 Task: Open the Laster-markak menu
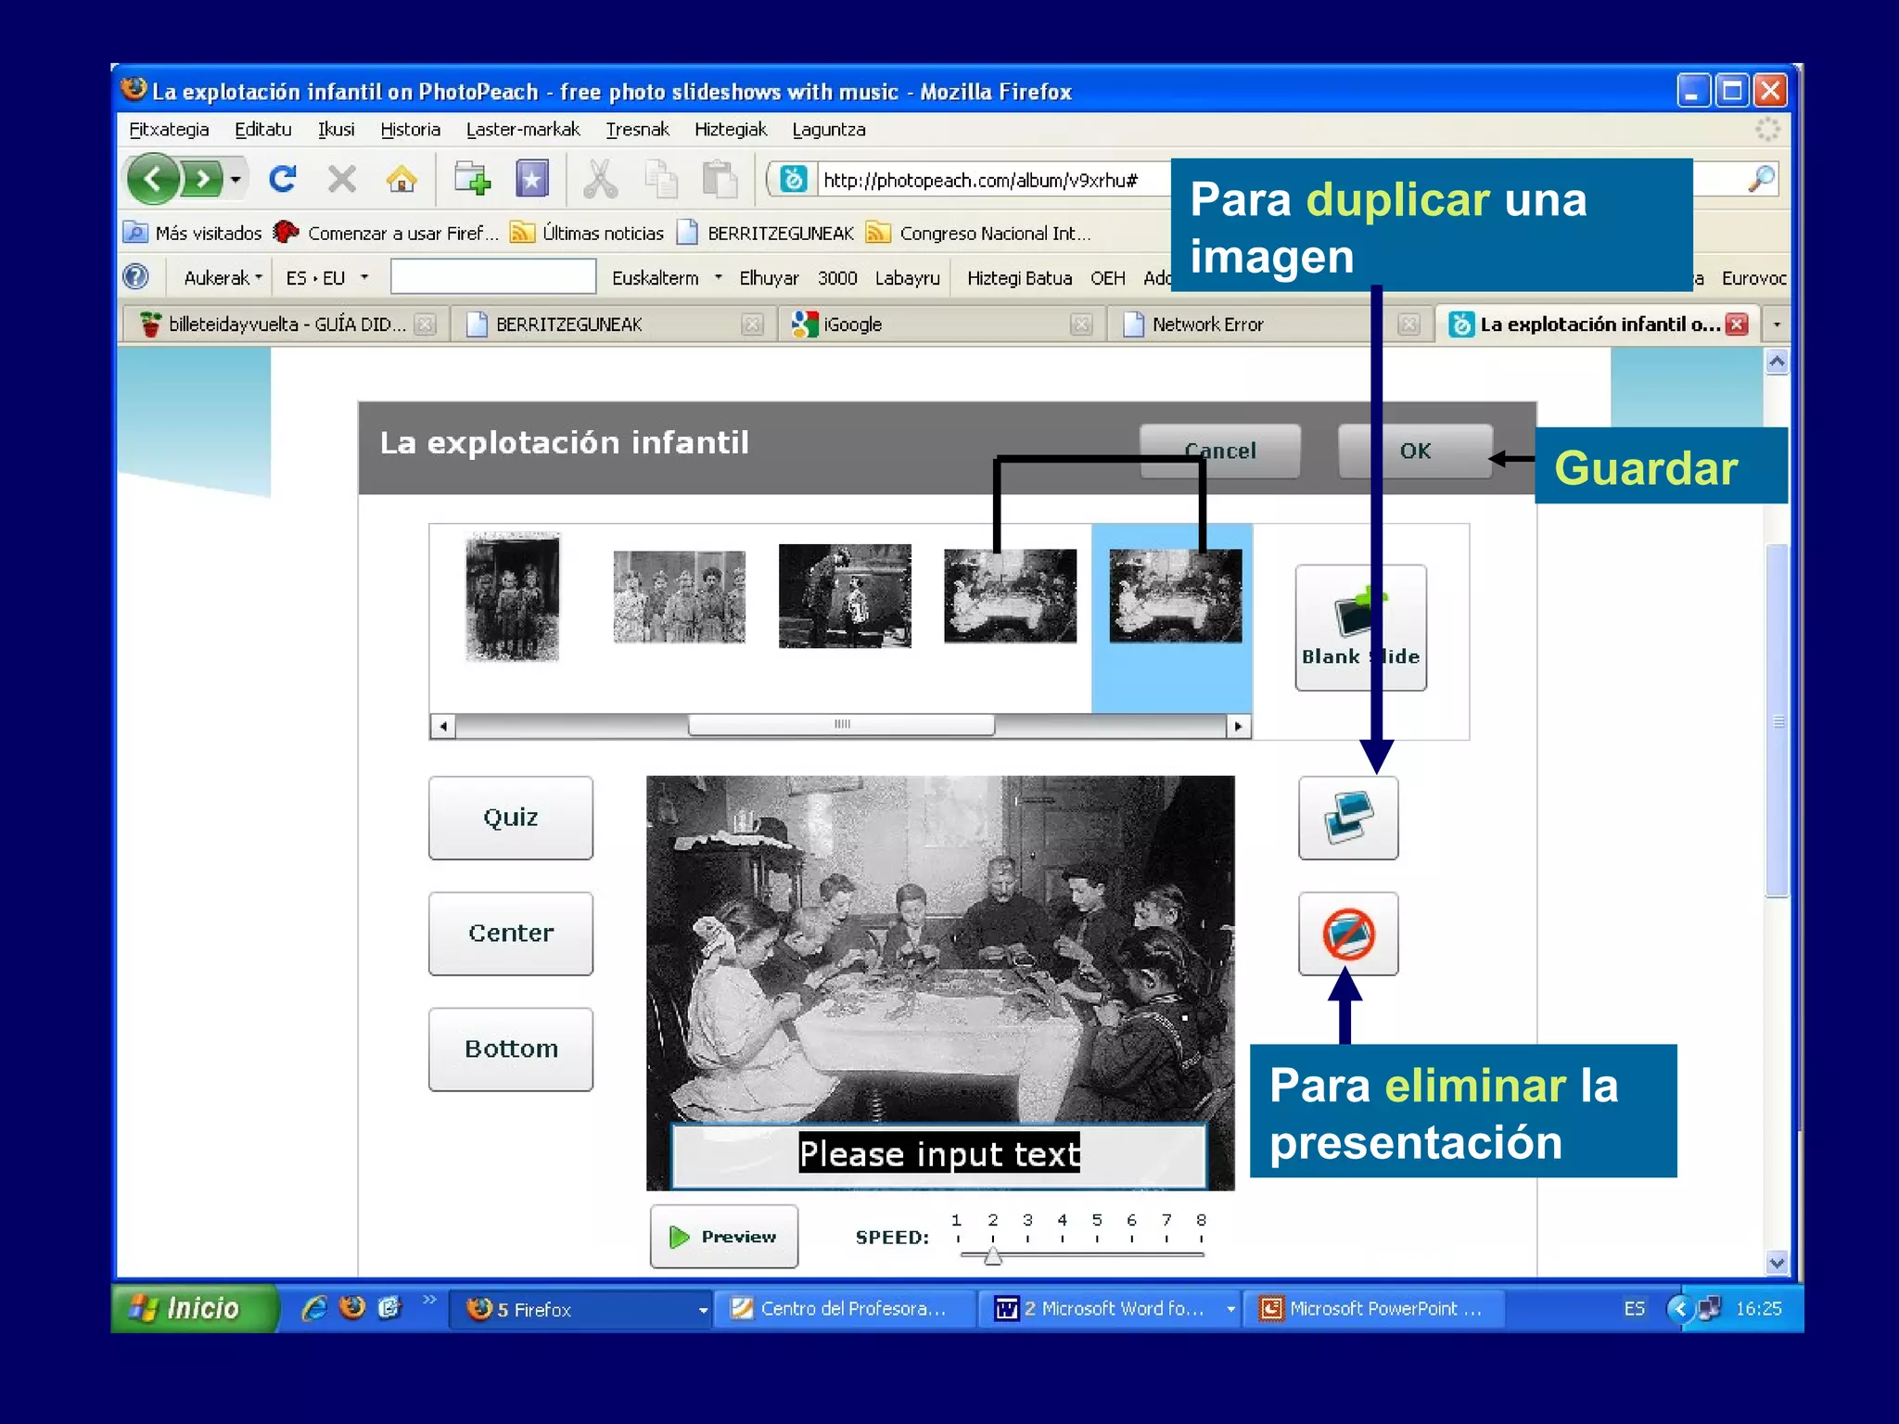click(x=523, y=130)
